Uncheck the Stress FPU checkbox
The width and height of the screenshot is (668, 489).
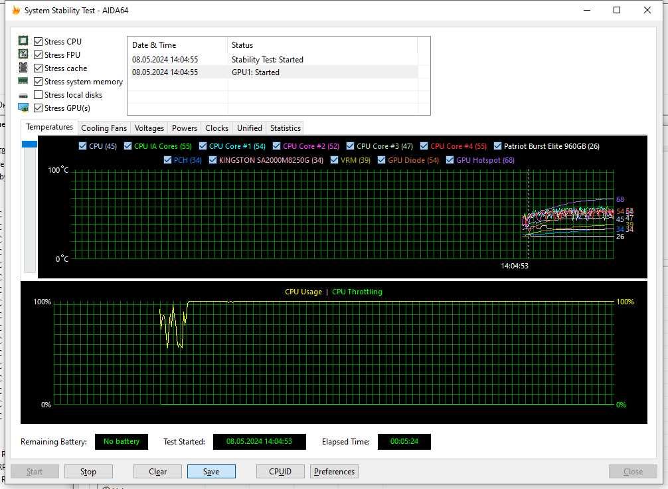pos(39,54)
